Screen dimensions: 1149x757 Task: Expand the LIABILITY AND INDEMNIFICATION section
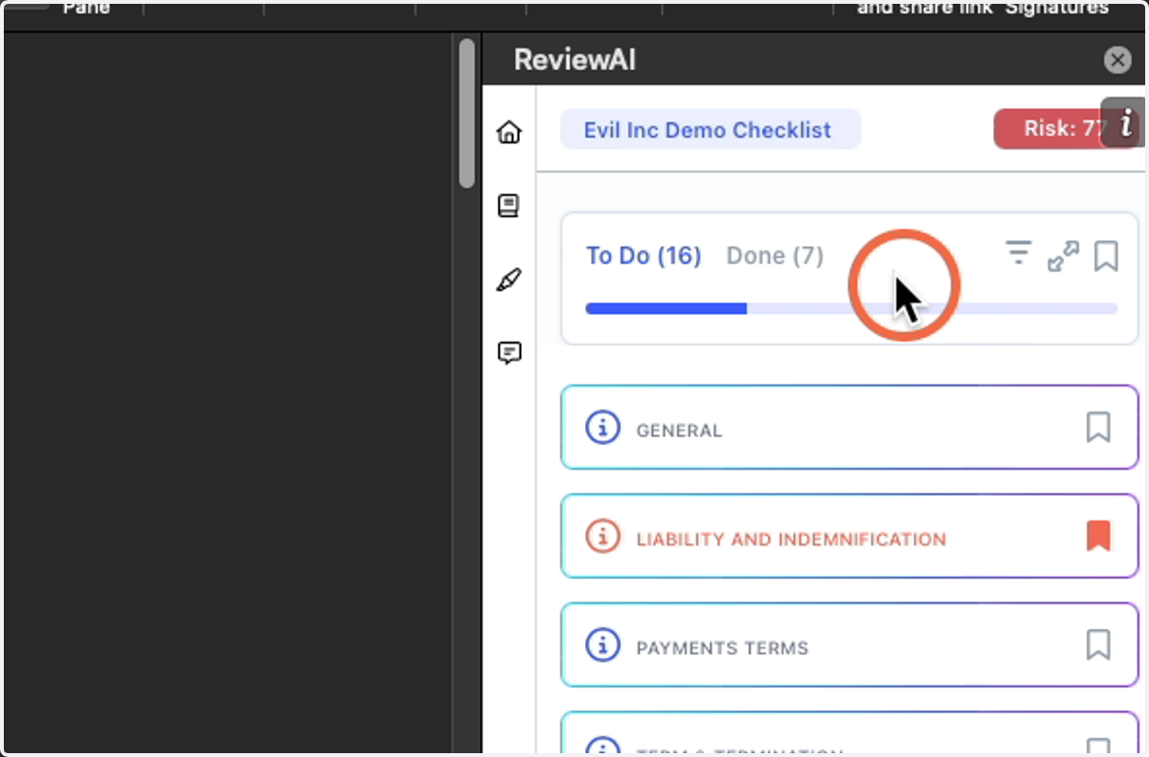click(x=849, y=537)
